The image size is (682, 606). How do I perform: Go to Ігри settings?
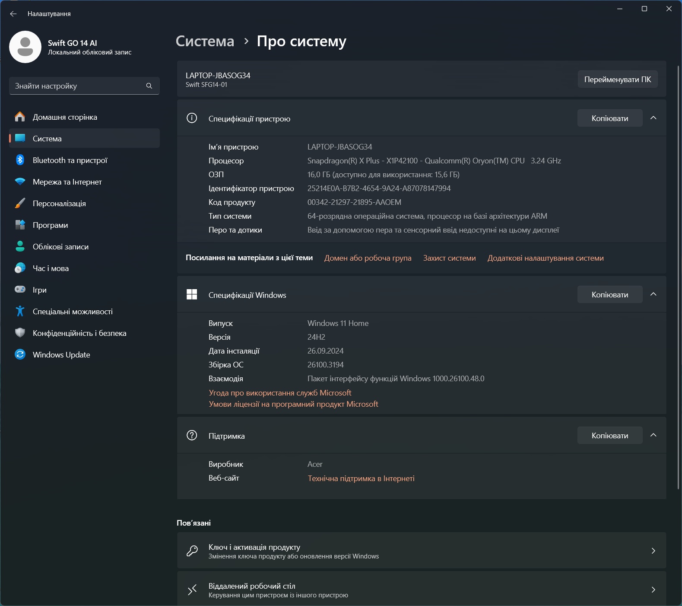point(84,290)
